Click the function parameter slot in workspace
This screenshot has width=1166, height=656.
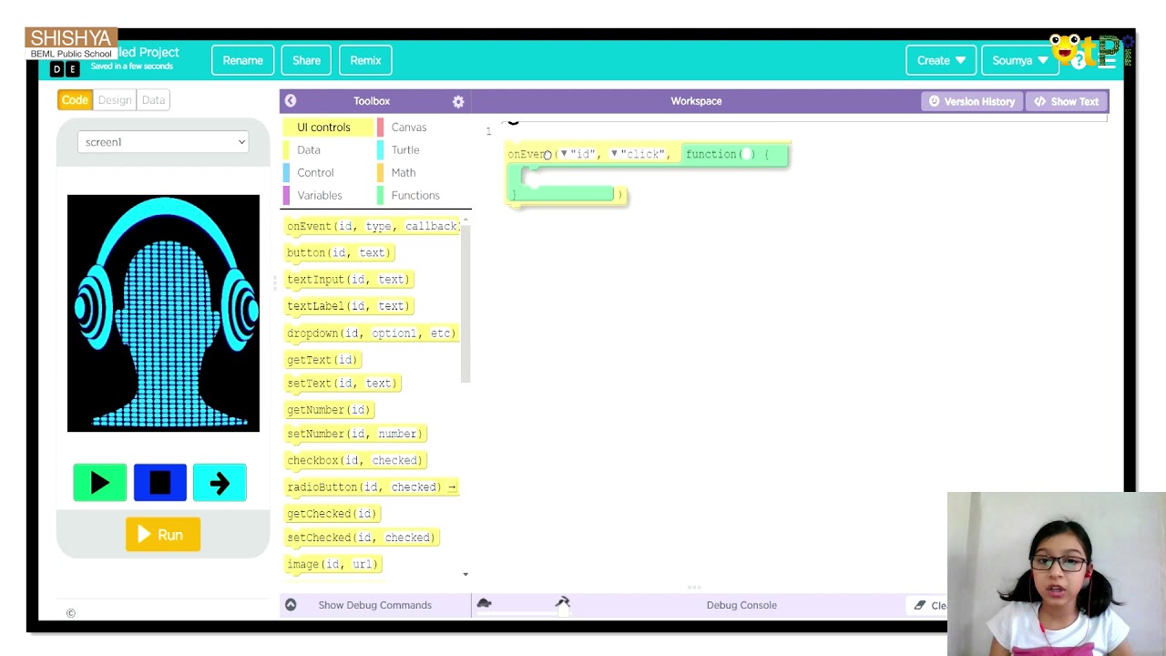746,154
